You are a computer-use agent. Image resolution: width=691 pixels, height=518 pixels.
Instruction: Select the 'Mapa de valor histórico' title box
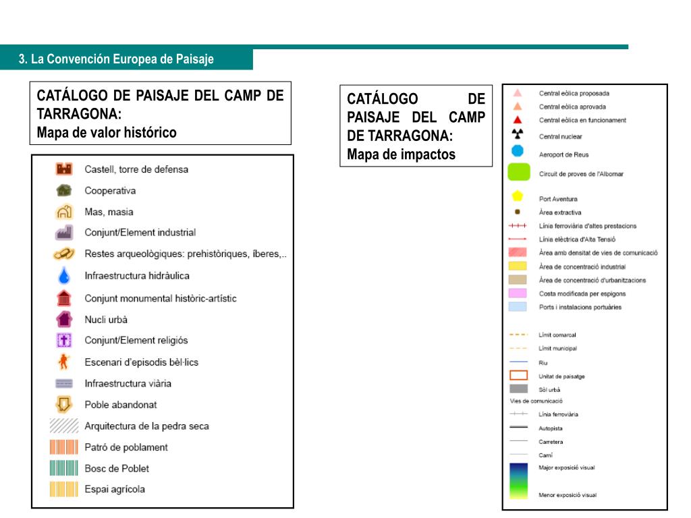coord(161,113)
